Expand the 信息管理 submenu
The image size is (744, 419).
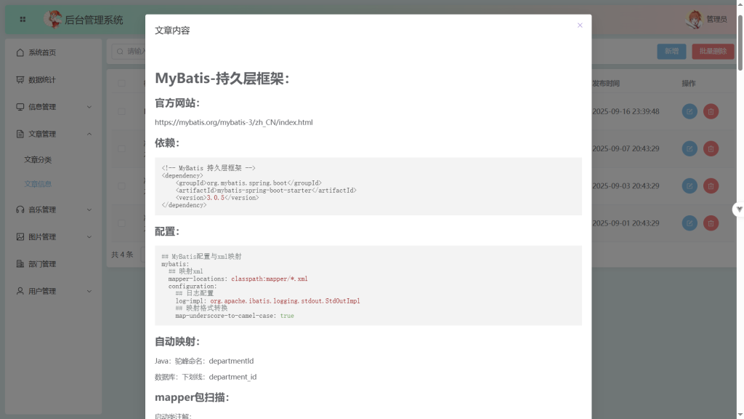click(x=89, y=107)
